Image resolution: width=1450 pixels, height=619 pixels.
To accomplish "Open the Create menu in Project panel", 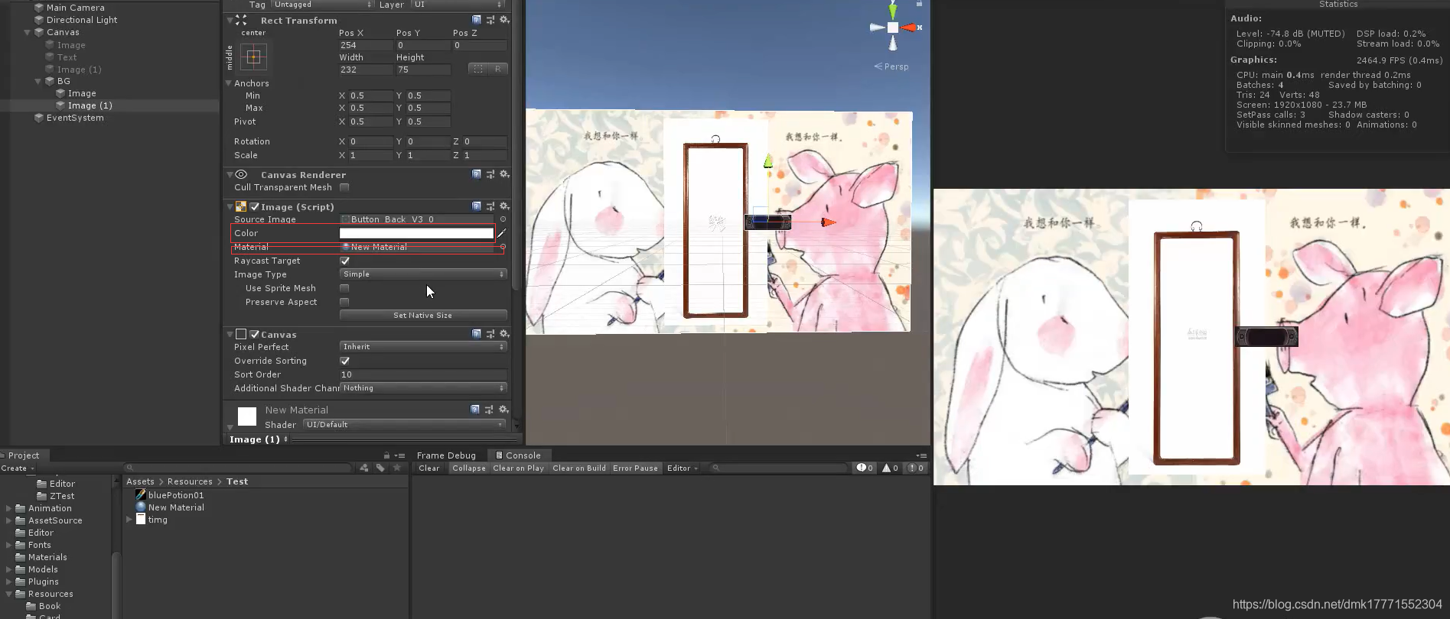I will 18,468.
